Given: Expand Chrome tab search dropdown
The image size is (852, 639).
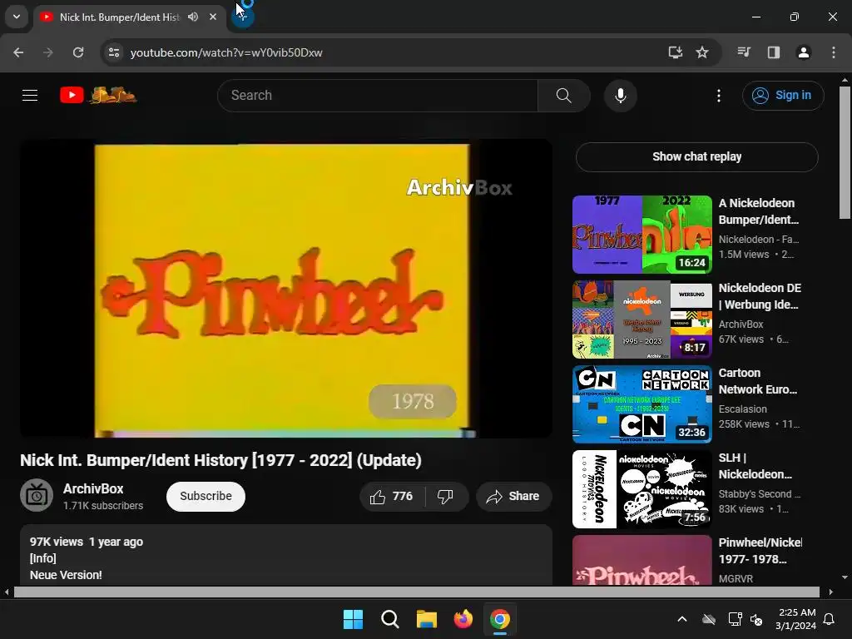Looking at the screenshot, I should tap(17, 17).
